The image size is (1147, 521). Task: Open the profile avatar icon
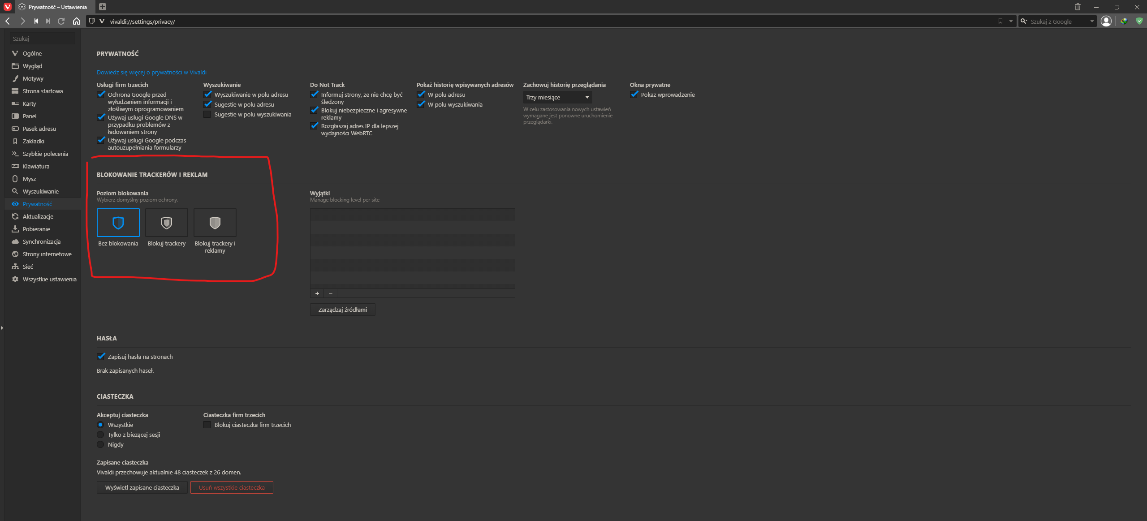[x=1106, y=21]
